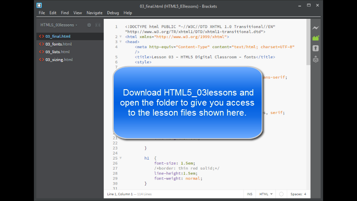Collapse the fold arrow at line 25
This screenshot has height=201, width=357.
(120, 158)
